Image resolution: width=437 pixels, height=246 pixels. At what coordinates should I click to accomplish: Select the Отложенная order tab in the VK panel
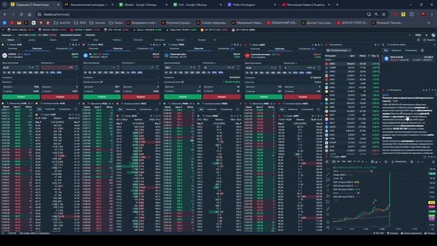click(145, 49)
